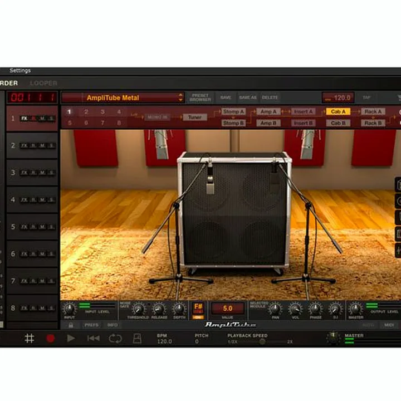Click the PRESET BROWSER button

click(200, 97)
